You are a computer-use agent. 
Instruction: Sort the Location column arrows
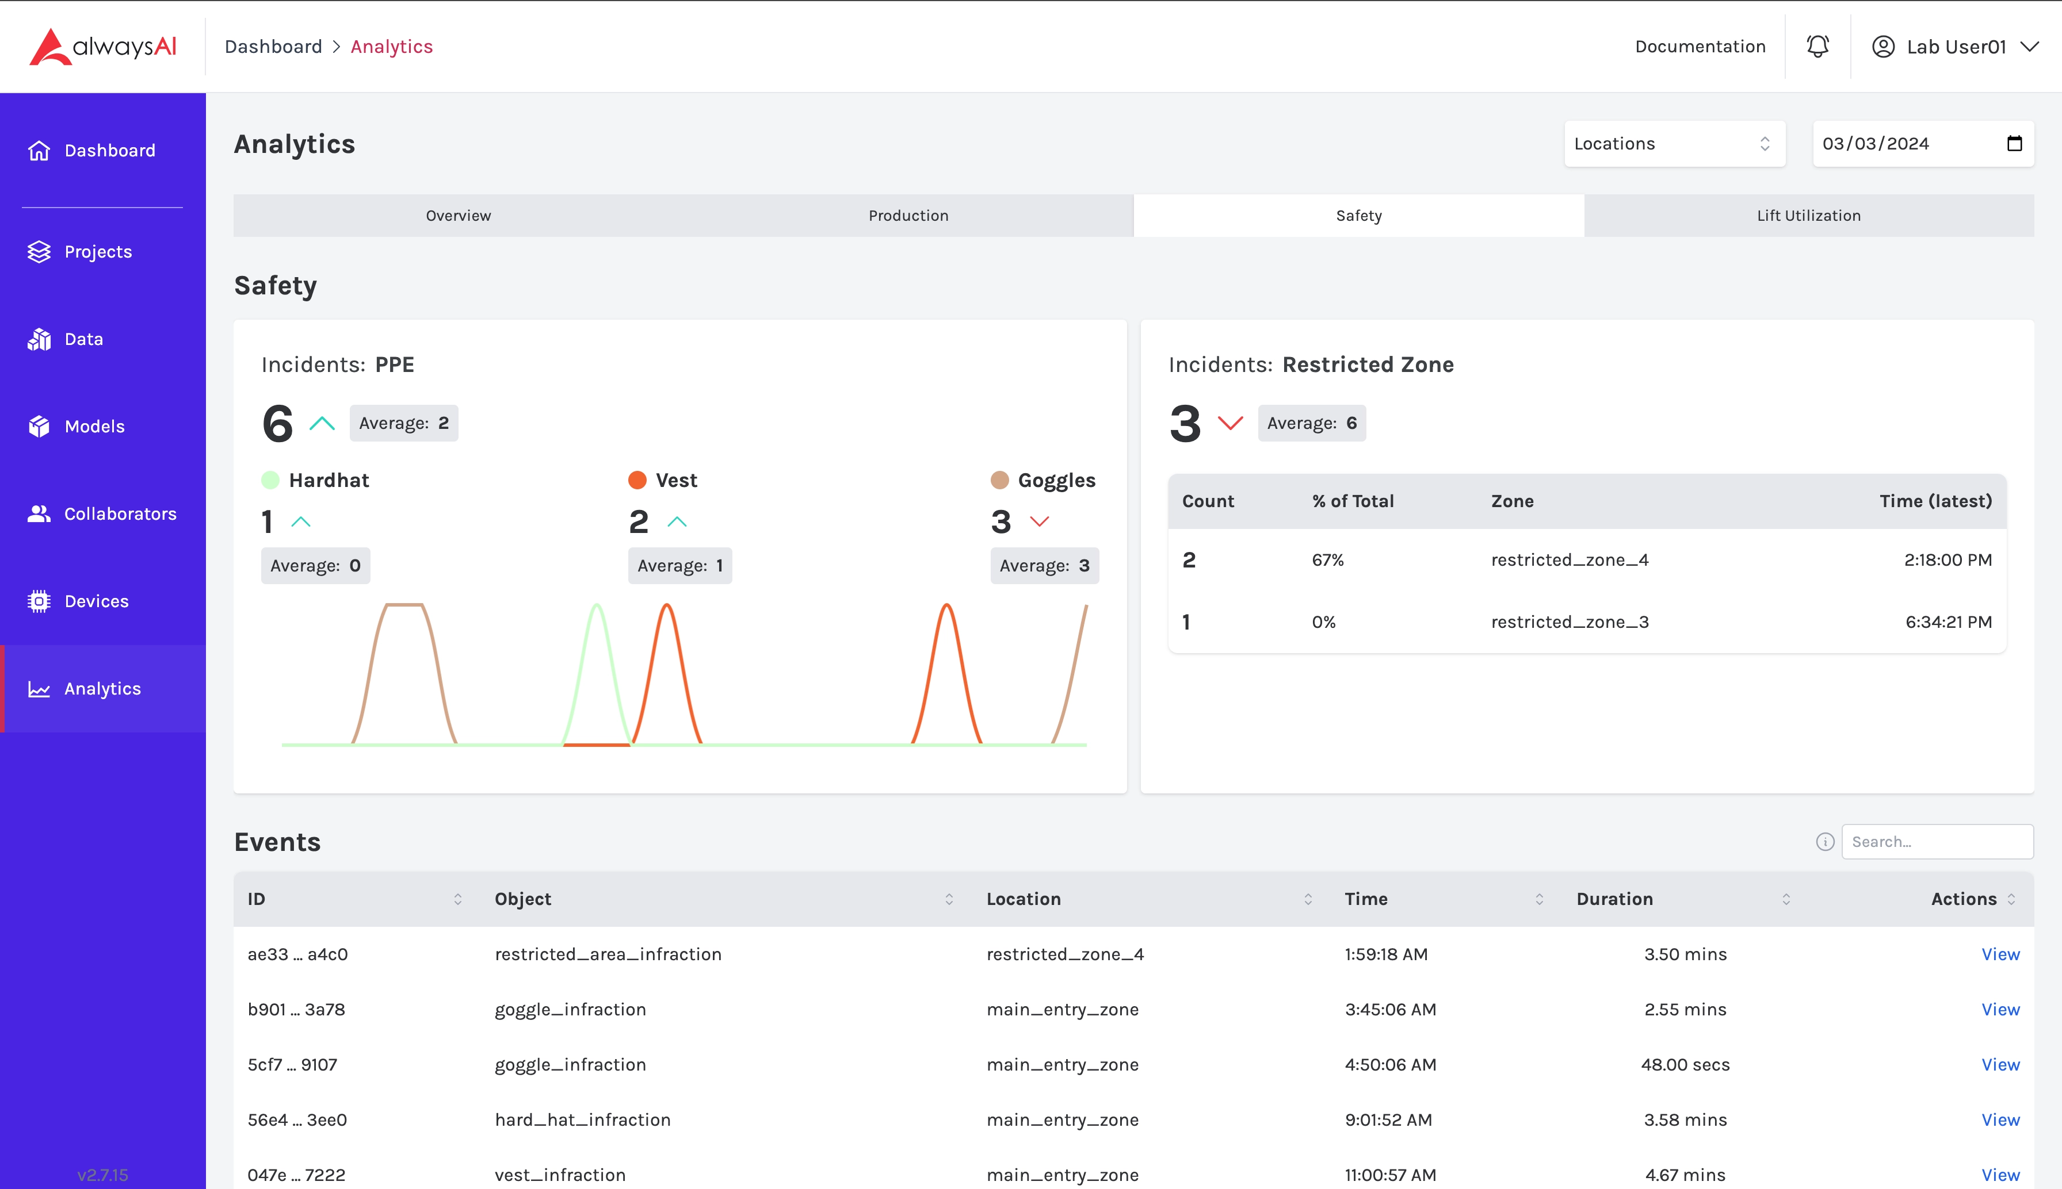(x=1308, y=899)
